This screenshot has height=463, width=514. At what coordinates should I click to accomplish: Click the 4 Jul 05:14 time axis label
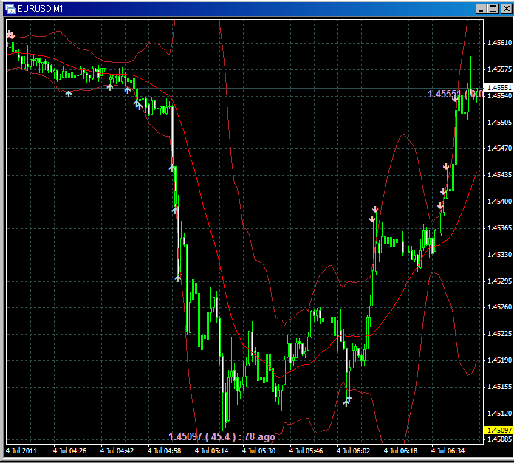point(213,450)
